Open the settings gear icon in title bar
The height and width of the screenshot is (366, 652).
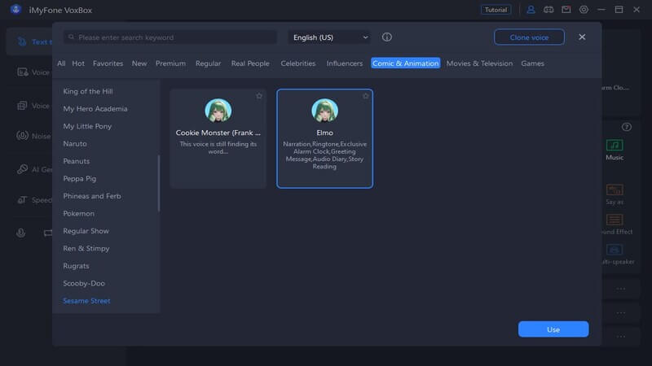coord(584,10)
